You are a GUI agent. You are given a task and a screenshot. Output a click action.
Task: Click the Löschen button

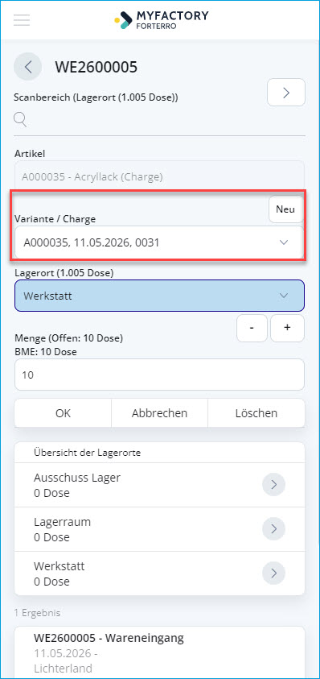(256, 413)
